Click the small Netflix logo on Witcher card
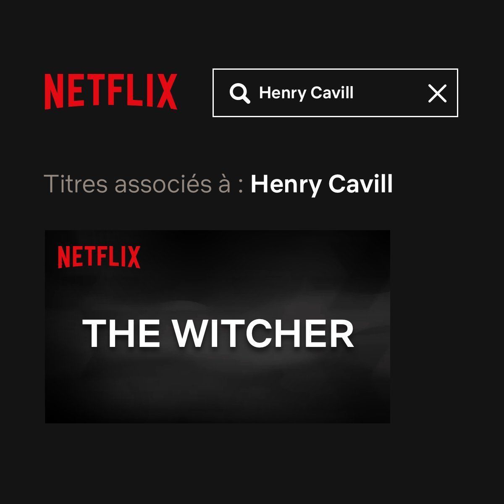The height and width of the screenshot is (504, 504). click(x=99, y=257)
